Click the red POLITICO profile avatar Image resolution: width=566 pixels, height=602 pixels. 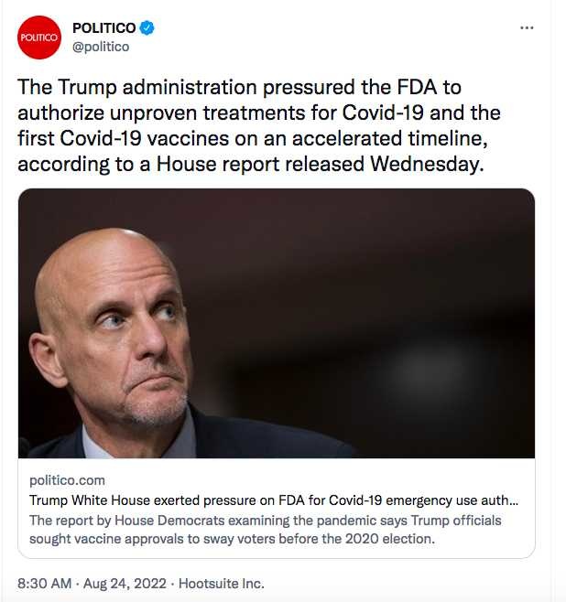coord(39,38)
